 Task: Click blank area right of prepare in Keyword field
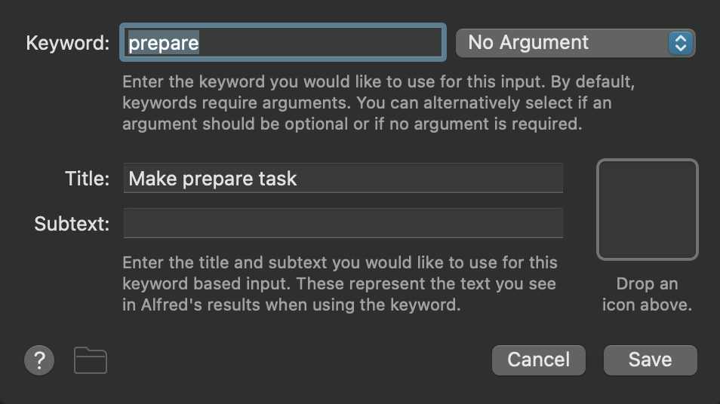pyautogui.click(x=322, y=43)
